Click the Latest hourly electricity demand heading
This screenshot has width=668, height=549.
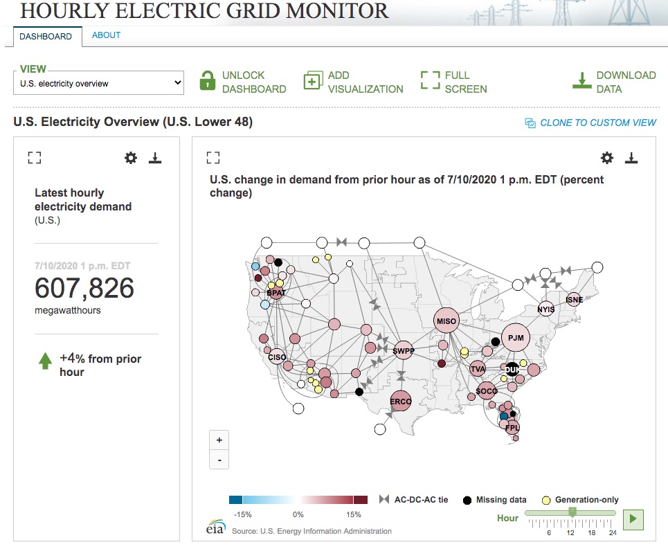83,199
